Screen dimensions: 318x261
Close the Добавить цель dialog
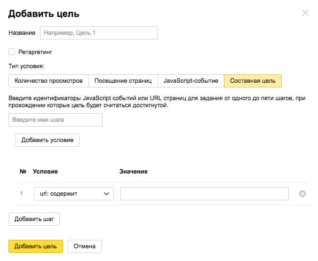point(305,13)
